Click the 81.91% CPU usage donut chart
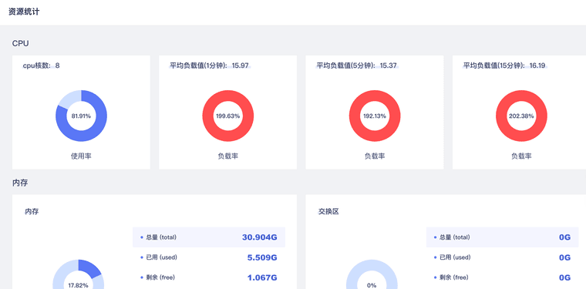Image resolution: width=586 pixels, height=289 pixels. point(81,116)
